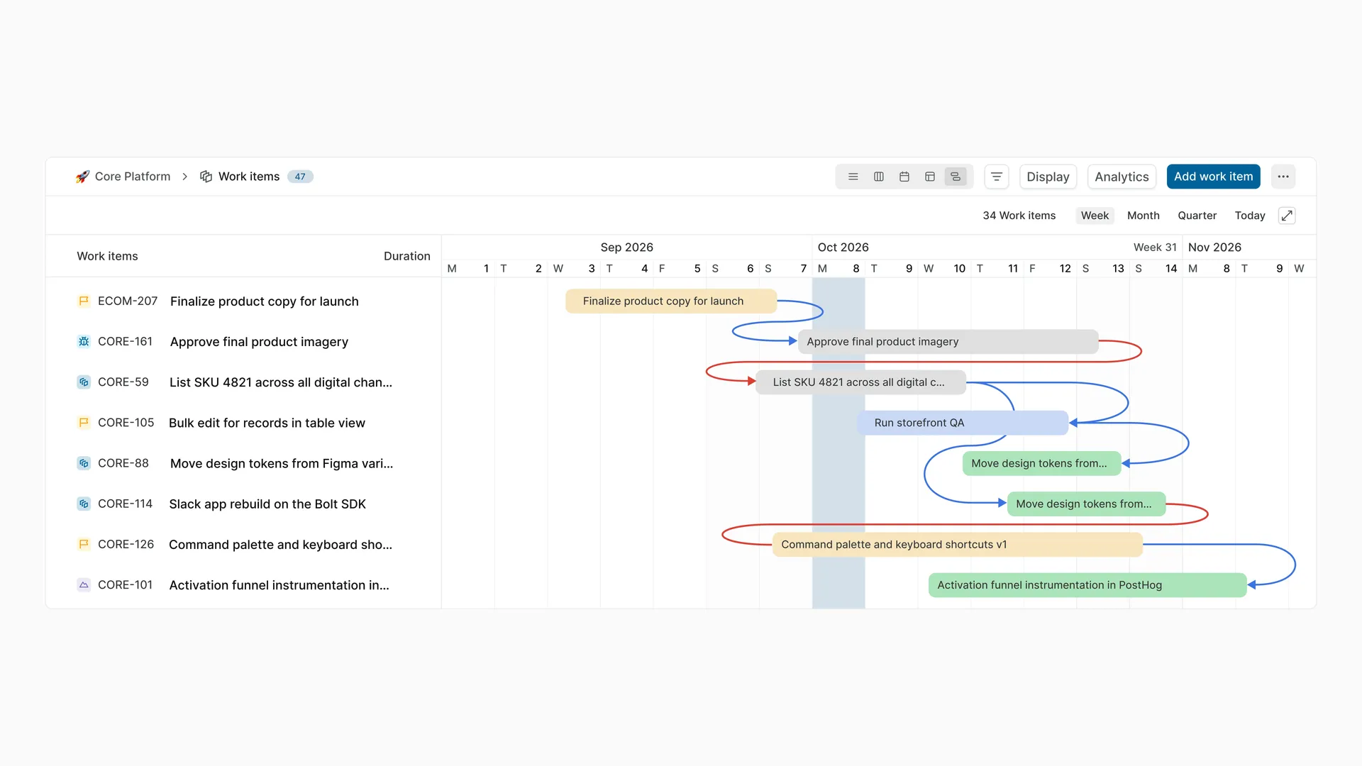Open the Display options dropdown
This screenshot has width=1362, height=766.
[x=1048, y=177]
